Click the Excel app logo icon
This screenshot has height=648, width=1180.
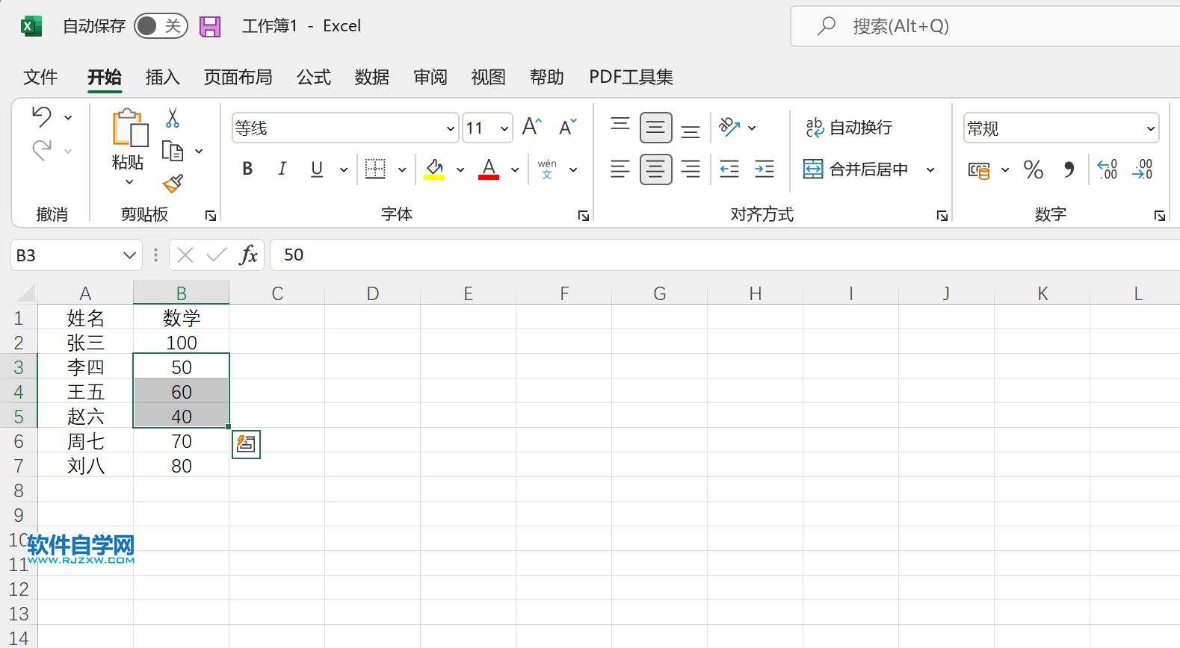31,26
